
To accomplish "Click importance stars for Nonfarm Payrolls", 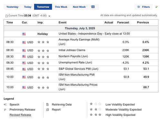I will 43,57.
